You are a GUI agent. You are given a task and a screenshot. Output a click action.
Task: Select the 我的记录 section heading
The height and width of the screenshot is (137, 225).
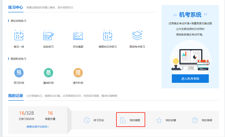15,96
